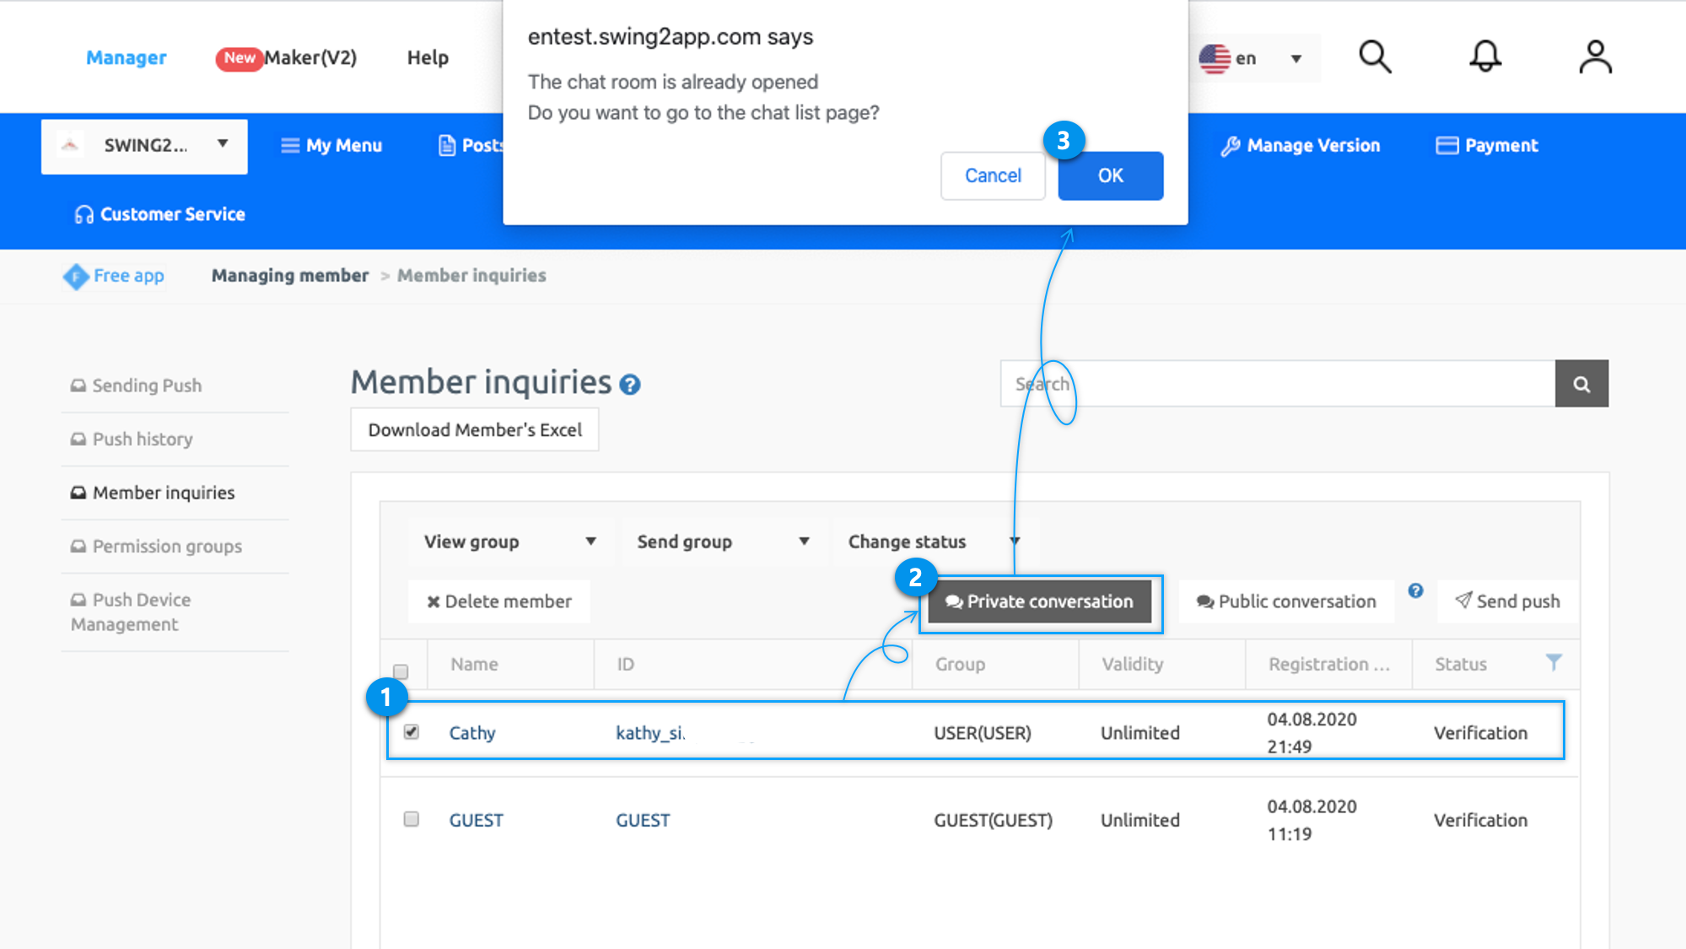Open notifications bell icon
This screenshot has width=1686, height=949.
coord(1484,57)
